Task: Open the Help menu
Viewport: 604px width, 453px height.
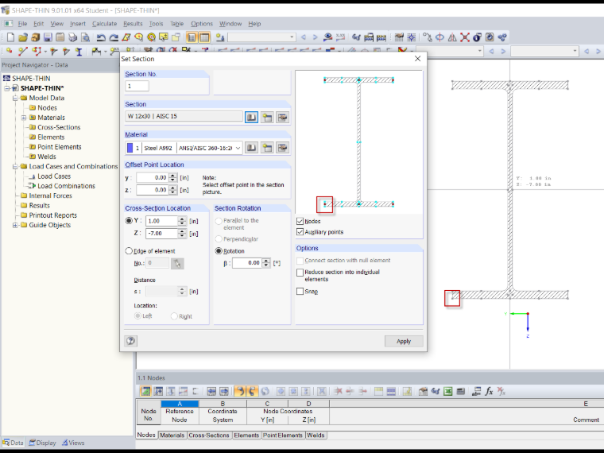Action: pos(254,24)
